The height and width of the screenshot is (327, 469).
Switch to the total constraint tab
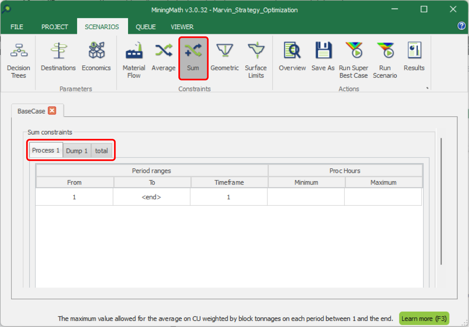coord(101,151)
